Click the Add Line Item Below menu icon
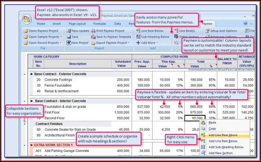The width and height of the screenshot is (261, 162). pos(203,141)
